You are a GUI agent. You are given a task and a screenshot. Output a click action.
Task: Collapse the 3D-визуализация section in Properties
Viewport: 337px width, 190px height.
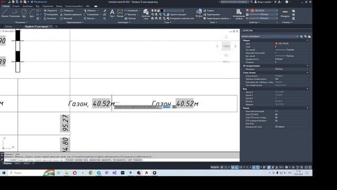[308, 65]
